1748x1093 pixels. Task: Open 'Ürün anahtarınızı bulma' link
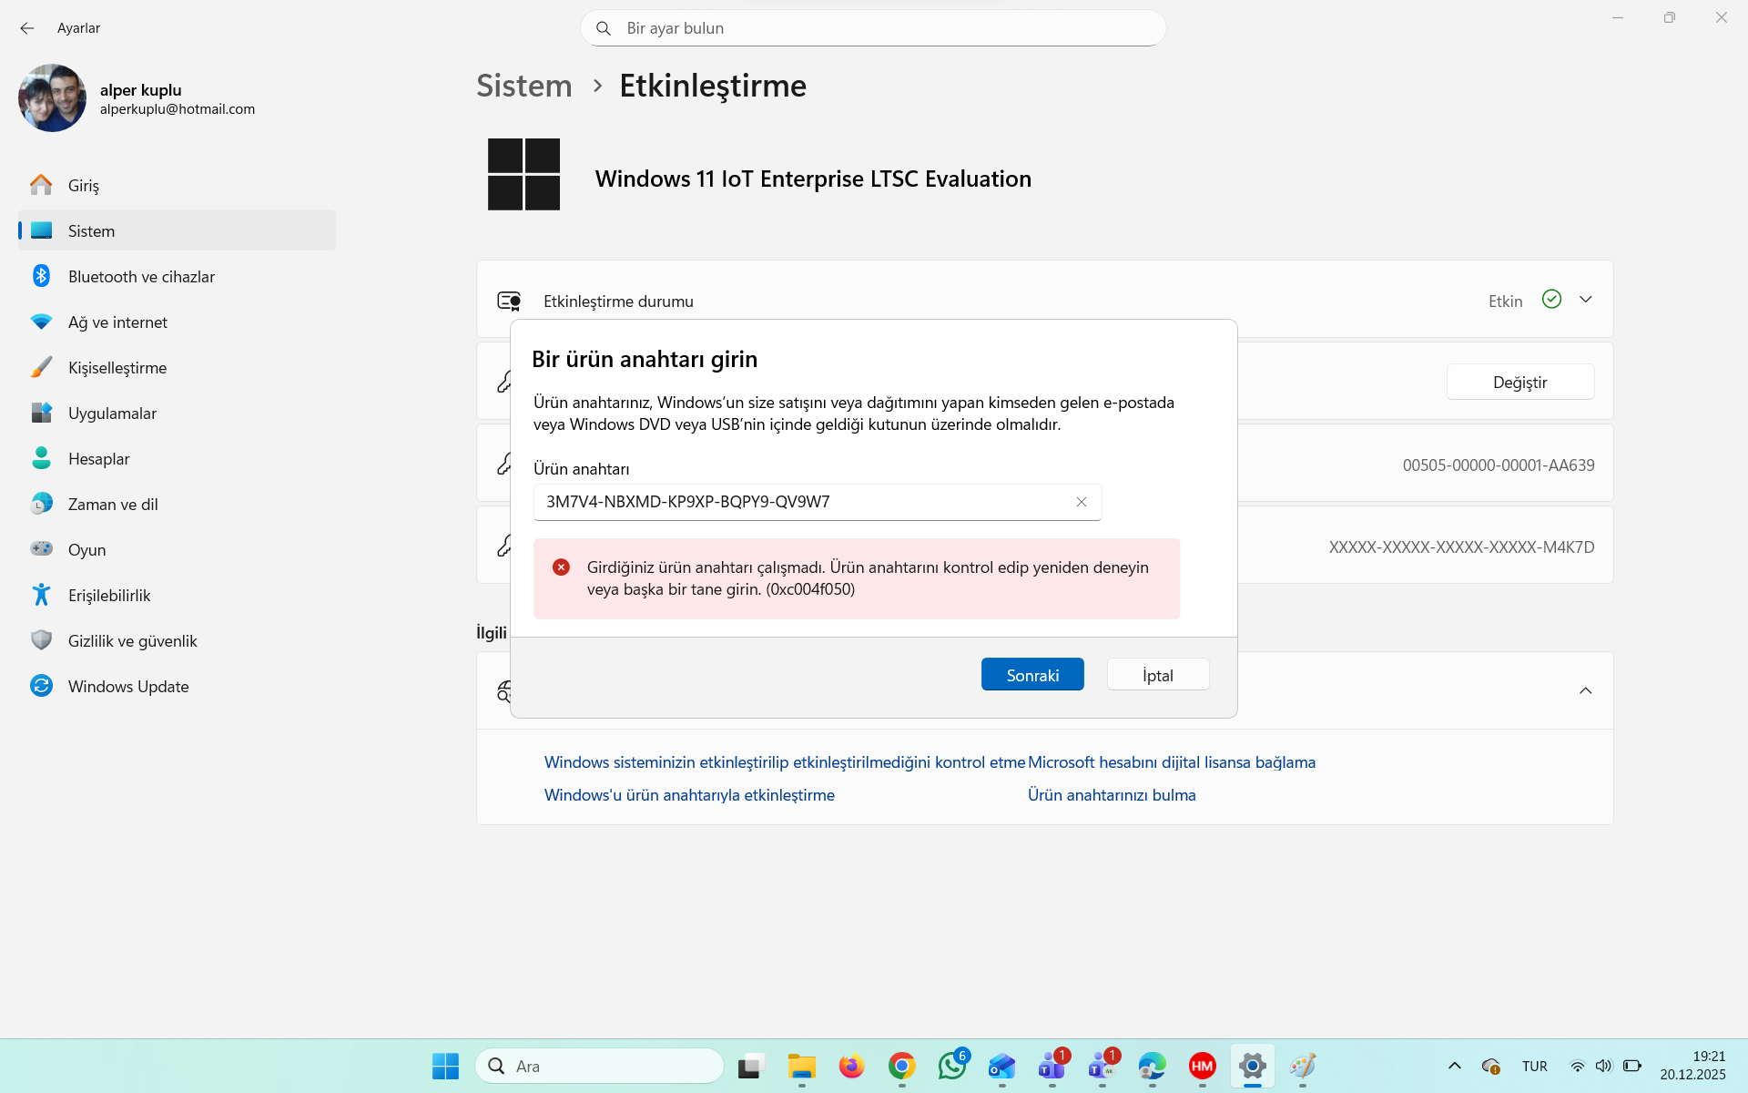click(1112, 795)
